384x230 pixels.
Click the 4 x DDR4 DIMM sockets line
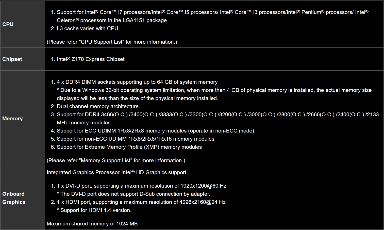coord(137,82)
